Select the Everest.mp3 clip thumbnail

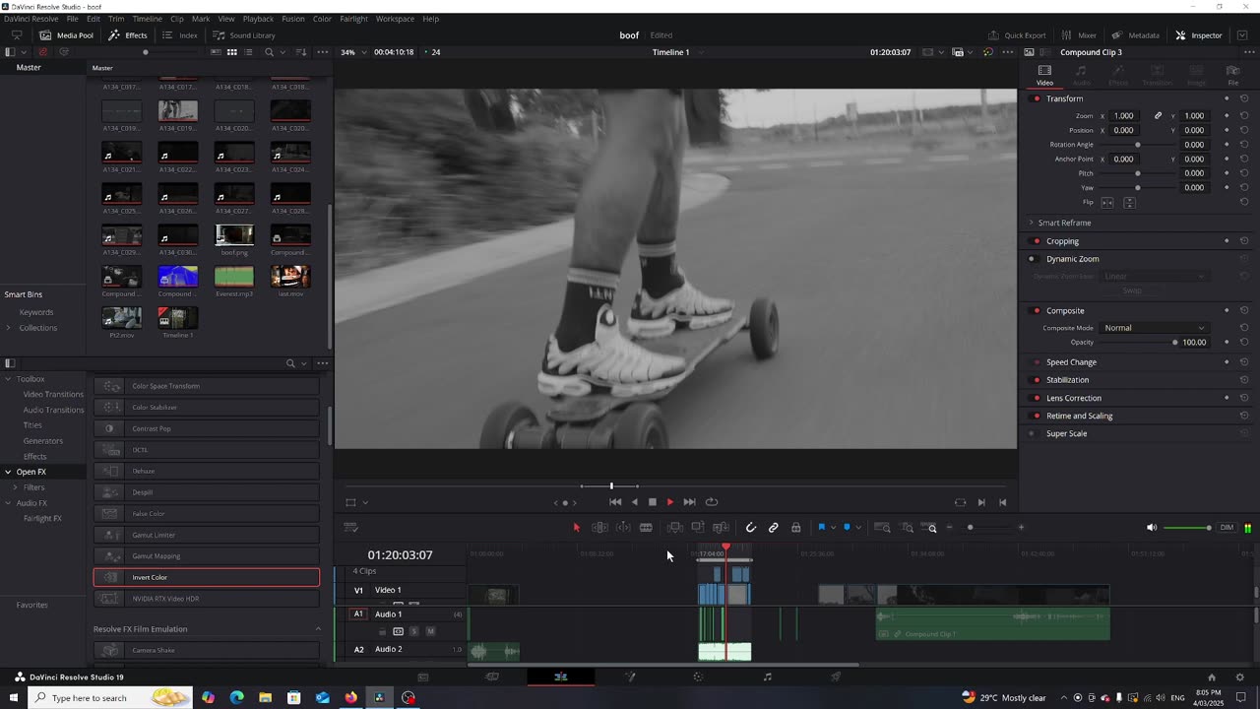(234, 277)
